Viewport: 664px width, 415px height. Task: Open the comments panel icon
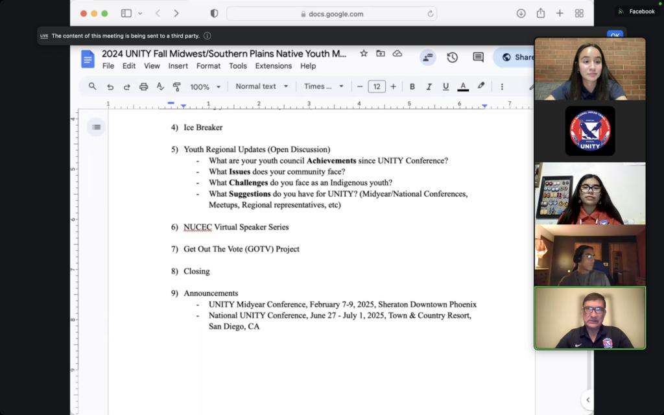pyautogui.click(x=478, y=57)
